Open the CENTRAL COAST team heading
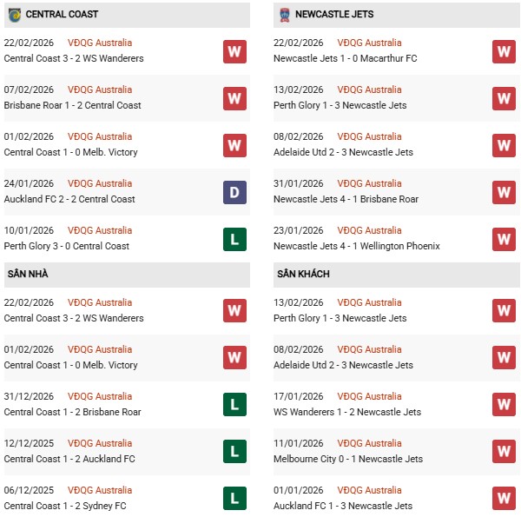This screenshot has height=517, width=521. (62, 15)
